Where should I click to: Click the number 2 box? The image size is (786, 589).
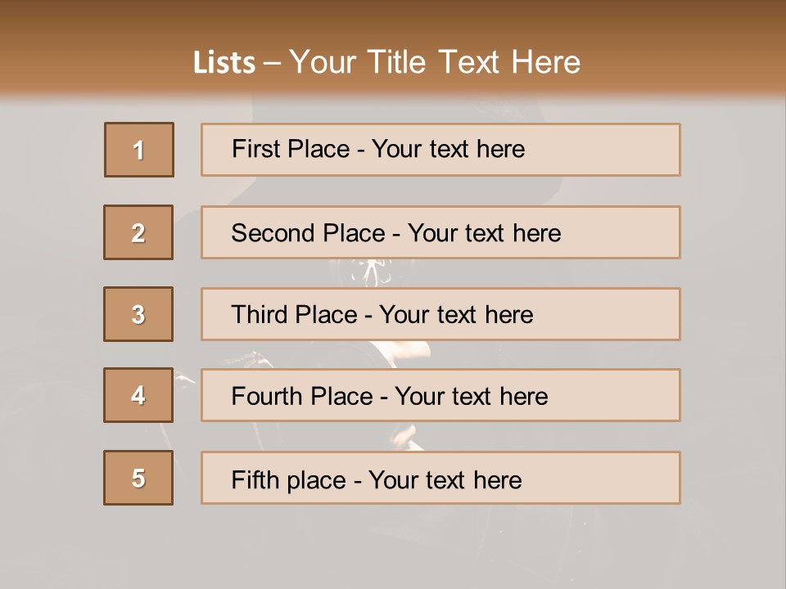pyautogui.click(x=138, y=232)
